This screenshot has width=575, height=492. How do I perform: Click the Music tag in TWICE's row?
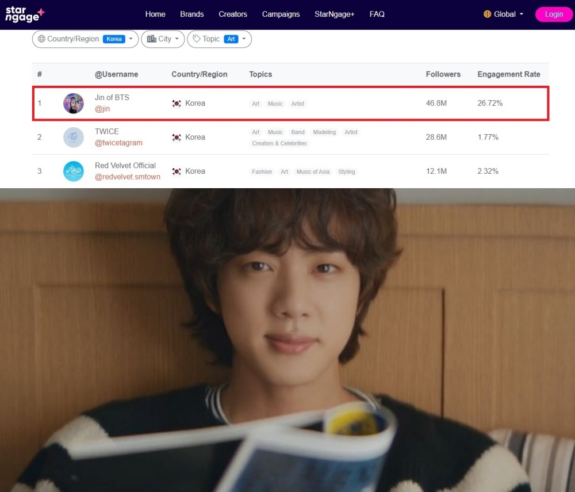[x=275, y=132]
